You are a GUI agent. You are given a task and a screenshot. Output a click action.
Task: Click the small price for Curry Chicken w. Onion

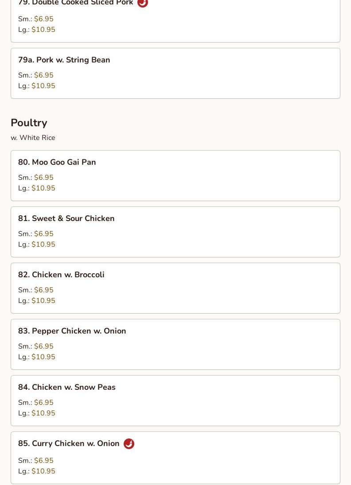coord(43,461)
